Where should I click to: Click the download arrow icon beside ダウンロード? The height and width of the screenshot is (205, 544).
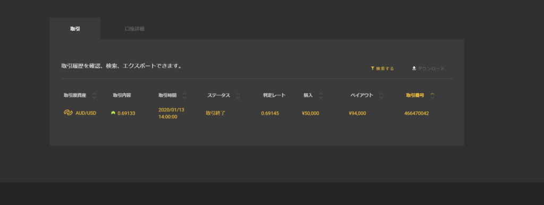pos(414,69)
